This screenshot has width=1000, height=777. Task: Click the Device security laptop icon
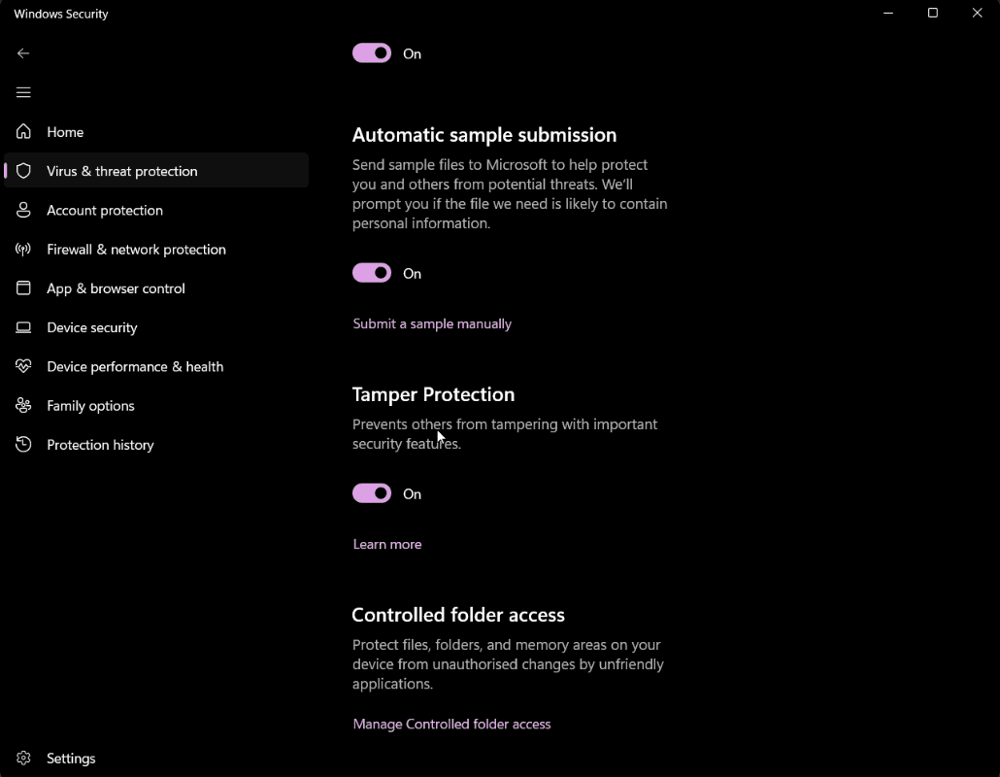tap(23, 327)
